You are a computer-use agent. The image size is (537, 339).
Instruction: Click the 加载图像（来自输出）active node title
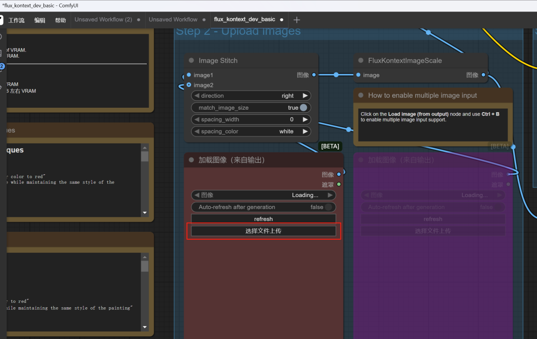coord(232,160)
